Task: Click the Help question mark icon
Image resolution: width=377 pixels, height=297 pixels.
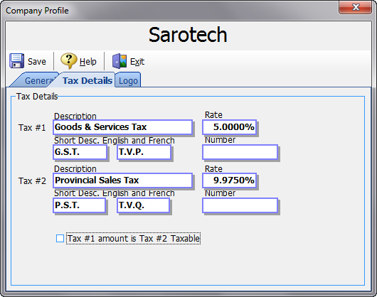Action: click(x=68, y=60)
